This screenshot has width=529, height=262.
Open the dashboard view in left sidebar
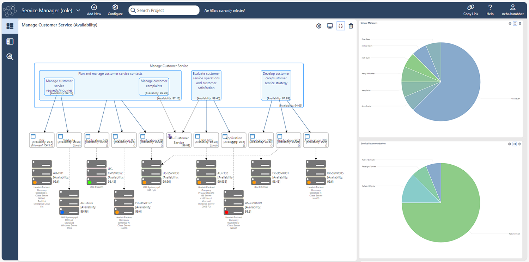click(10, 26)
